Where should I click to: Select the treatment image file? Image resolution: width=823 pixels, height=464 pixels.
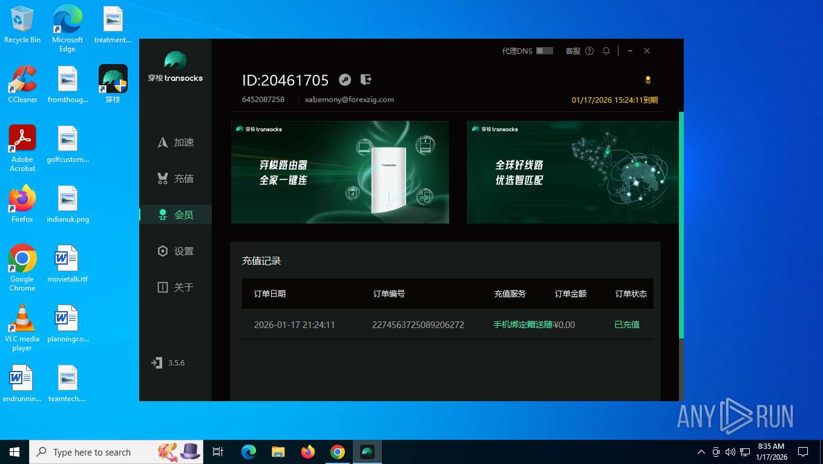(113, 25)
